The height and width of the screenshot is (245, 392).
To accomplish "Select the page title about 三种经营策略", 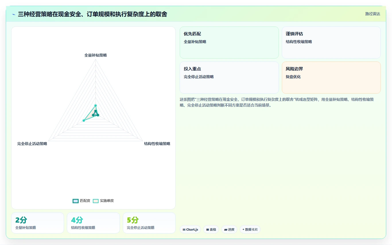I will 92,14.
